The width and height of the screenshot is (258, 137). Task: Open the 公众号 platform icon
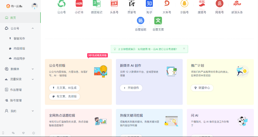pyautogui.click(x=62, y=4)
